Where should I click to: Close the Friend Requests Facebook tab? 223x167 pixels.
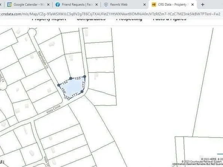click(x=97, y=5)
